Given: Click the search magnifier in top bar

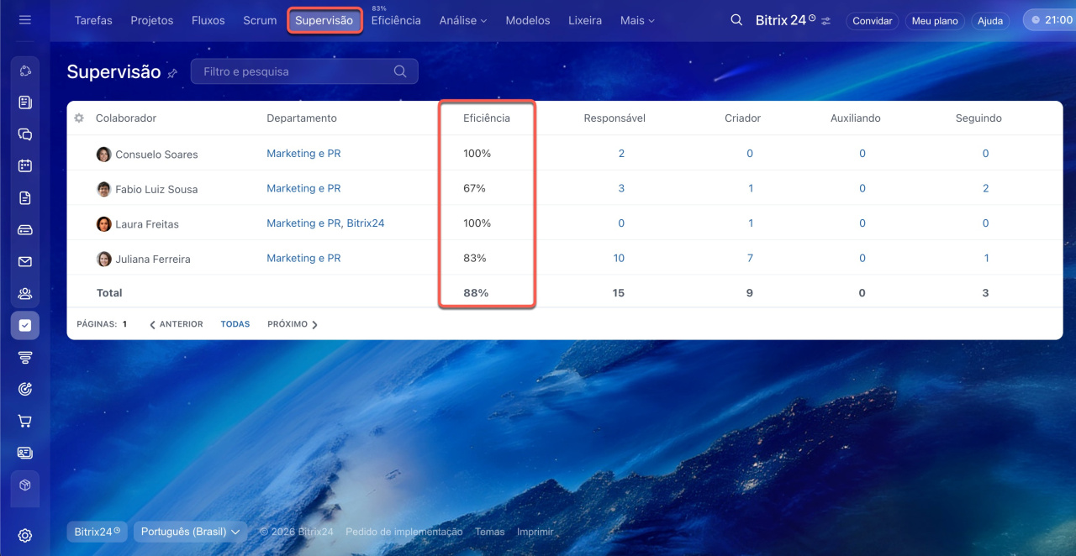Looking at the screenshot, I should click(x=736, y=20).
